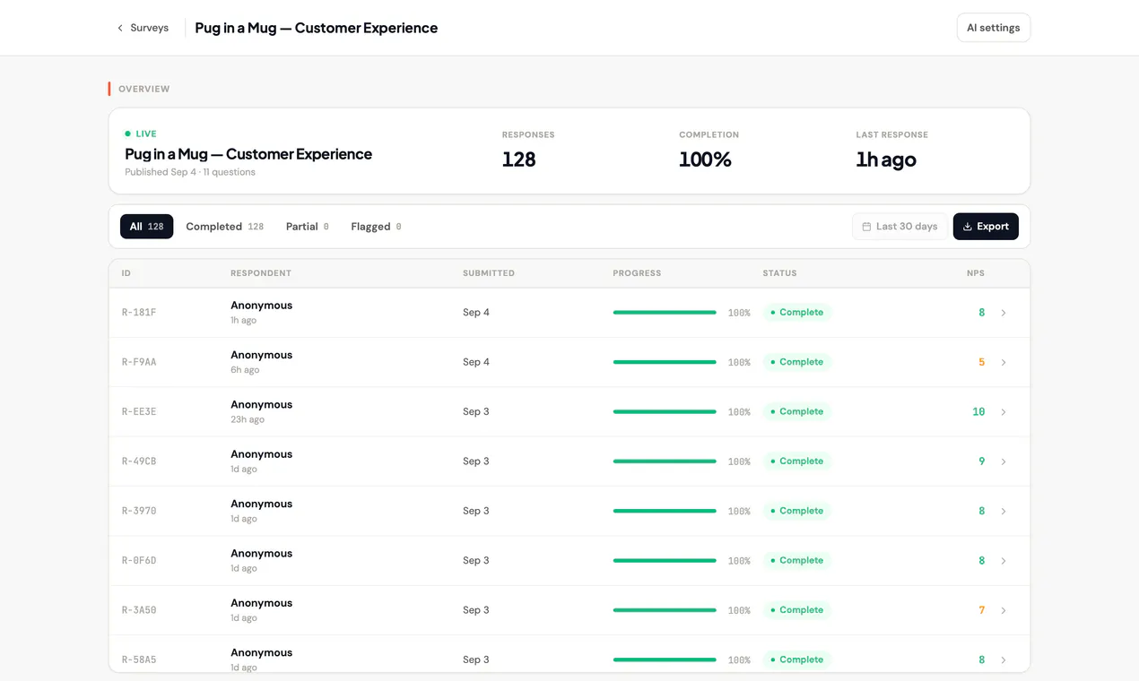Click the response ID R-3A50
The height and width of the screenshot is (681, 1139).
pyautogui.click(x=139, y=610)
